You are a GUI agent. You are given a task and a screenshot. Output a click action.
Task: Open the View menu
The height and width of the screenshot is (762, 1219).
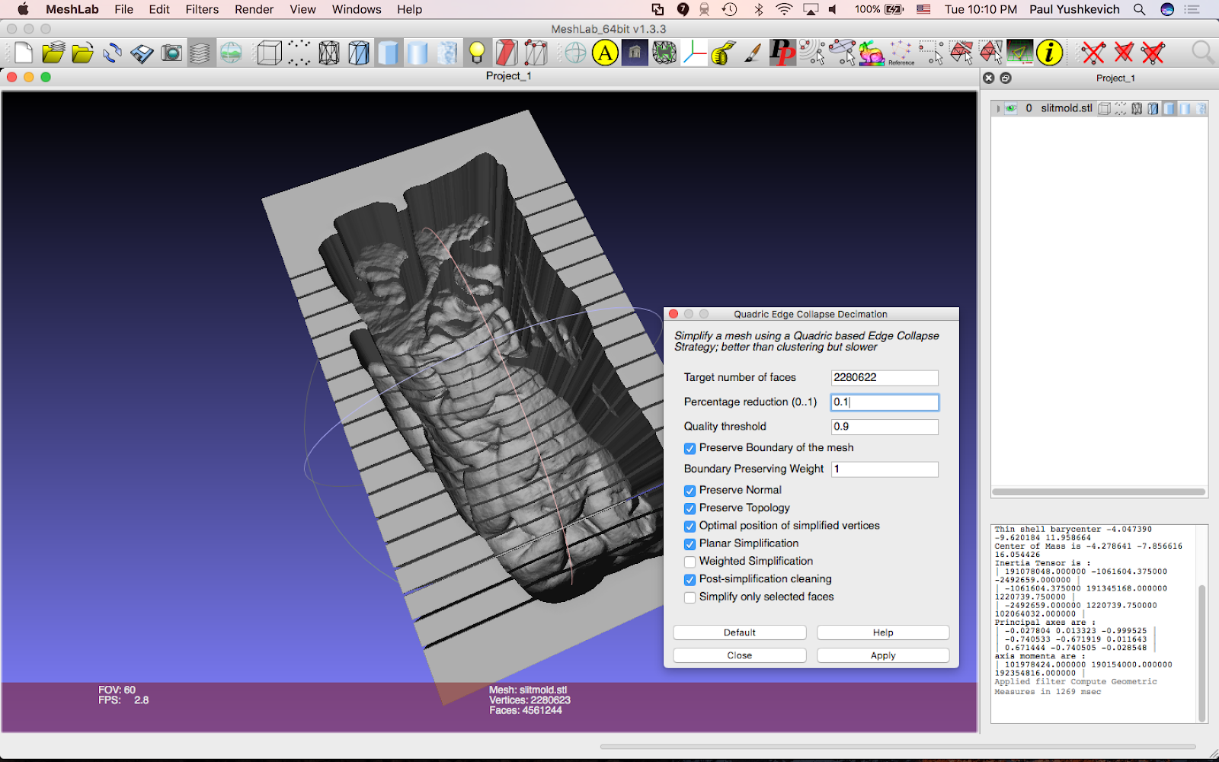302,9
